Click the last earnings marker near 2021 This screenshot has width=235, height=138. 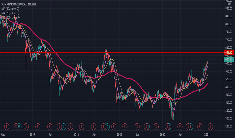pyautogui.click(x=211, y=127)
